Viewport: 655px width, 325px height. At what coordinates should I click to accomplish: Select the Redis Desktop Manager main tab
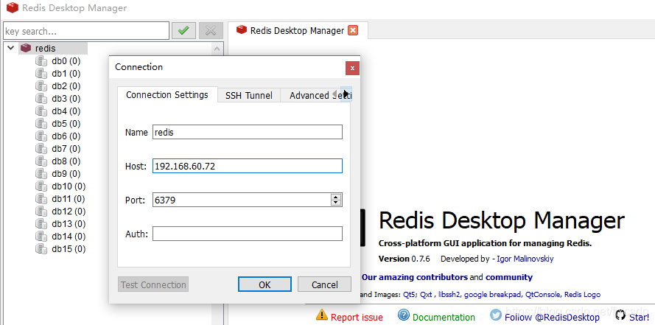[298, 30]
